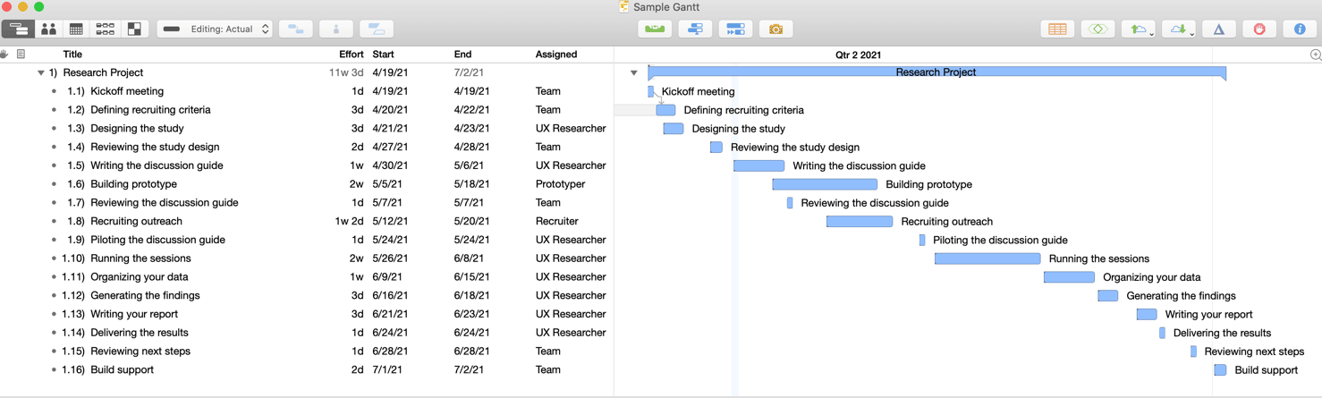Collapse the Research Project outline group

tap(41, 72)
